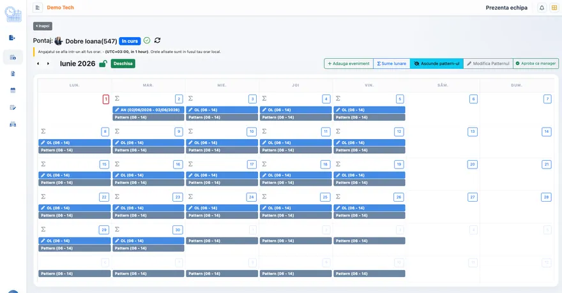This screenshot has width=562, height=293.
Task: Toggle the Deschisa month status badge
Action: click(x=123, y=63)
